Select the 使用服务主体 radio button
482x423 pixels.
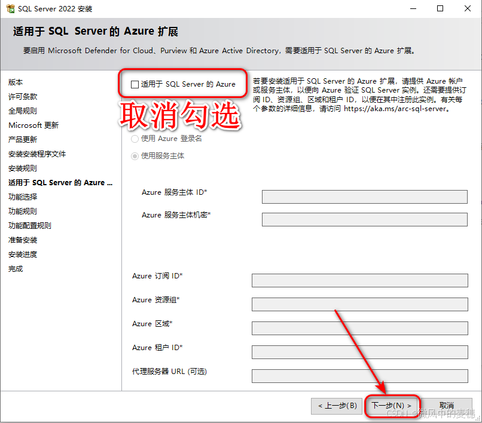point(135,156)
